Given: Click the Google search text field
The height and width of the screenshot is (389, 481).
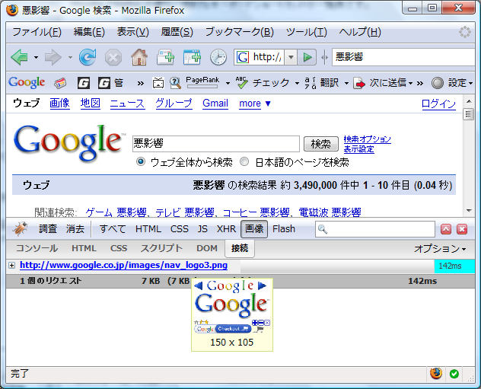Looking at the screenshot, I should [216, 144].
